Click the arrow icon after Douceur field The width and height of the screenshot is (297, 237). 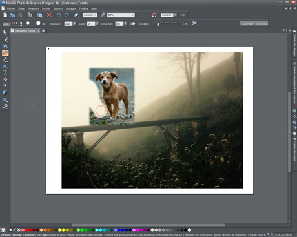tap(132, 23)
